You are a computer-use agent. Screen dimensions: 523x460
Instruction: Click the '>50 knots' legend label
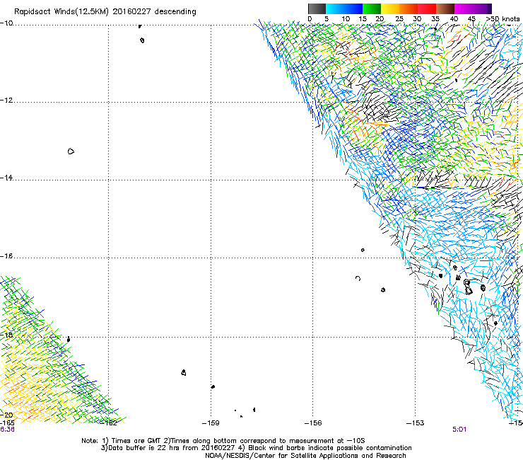tap(503, 19)
